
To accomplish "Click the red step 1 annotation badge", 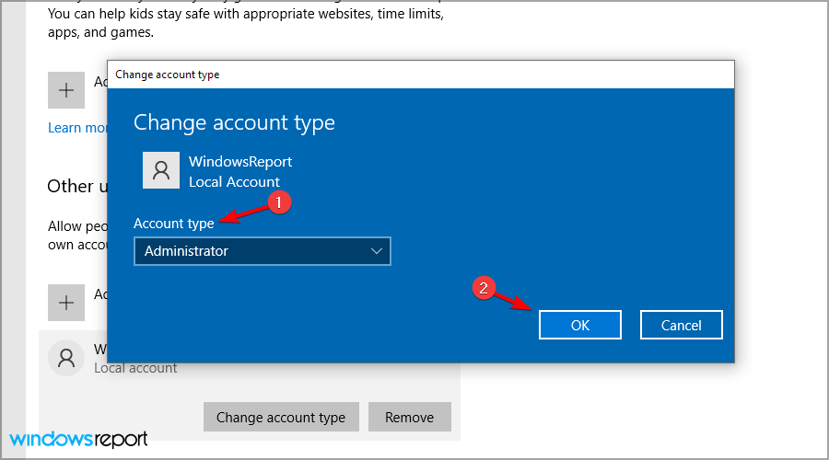I will point(279,202).
